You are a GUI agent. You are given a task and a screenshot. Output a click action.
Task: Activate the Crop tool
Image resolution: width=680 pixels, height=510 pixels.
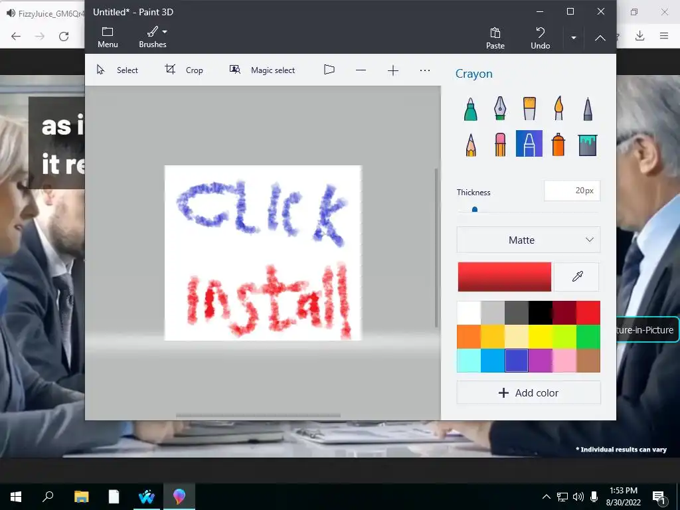coord(184,70)
